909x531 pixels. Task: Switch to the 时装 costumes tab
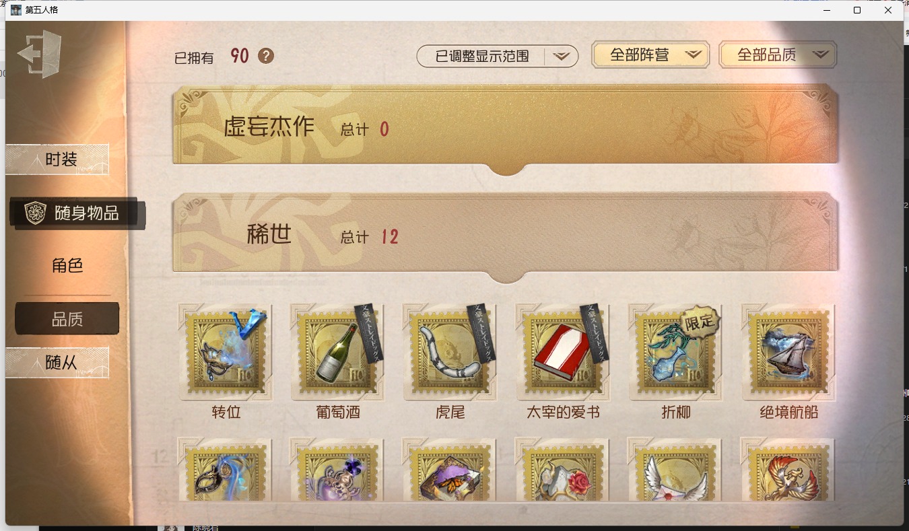(57, 160)
